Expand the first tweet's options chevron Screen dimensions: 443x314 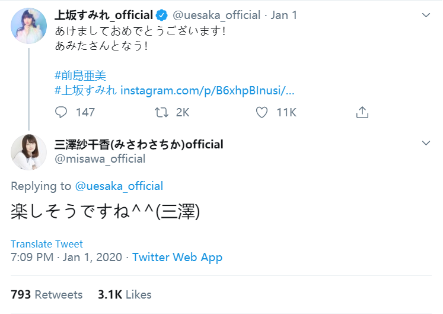click(426, 14)
